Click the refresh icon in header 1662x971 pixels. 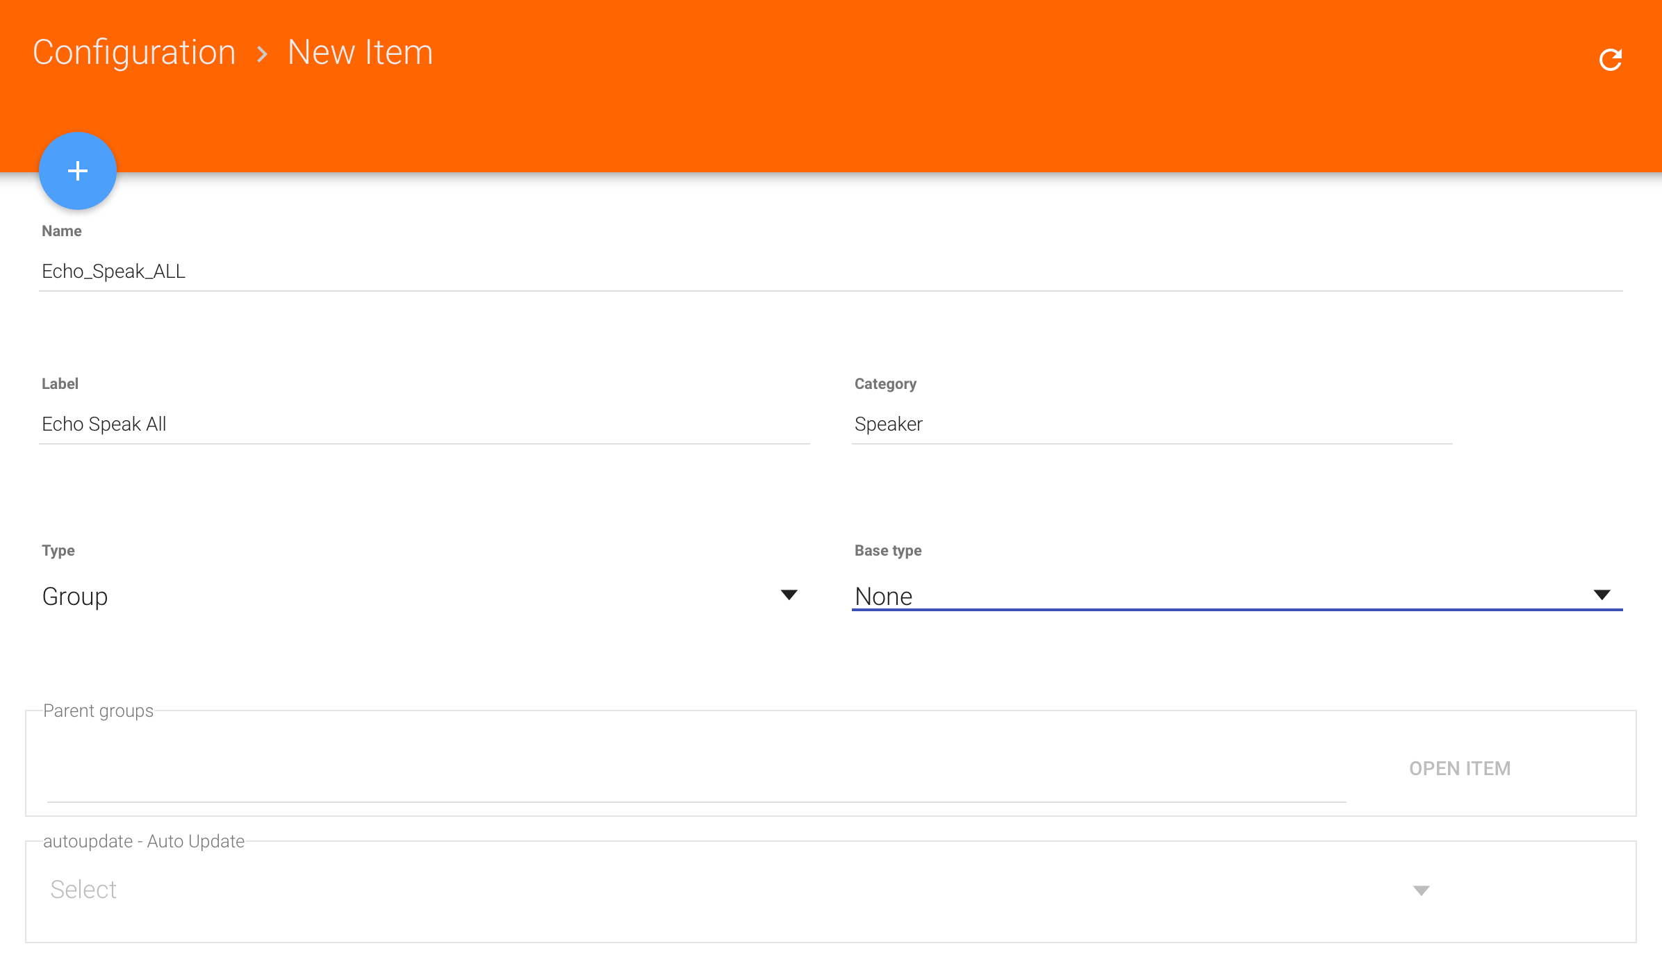point(1610,60)
